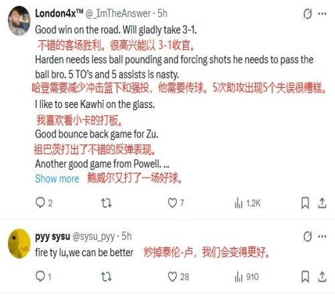Open pyy sysu's yellow duck avatar

click(x=19, y=243)
